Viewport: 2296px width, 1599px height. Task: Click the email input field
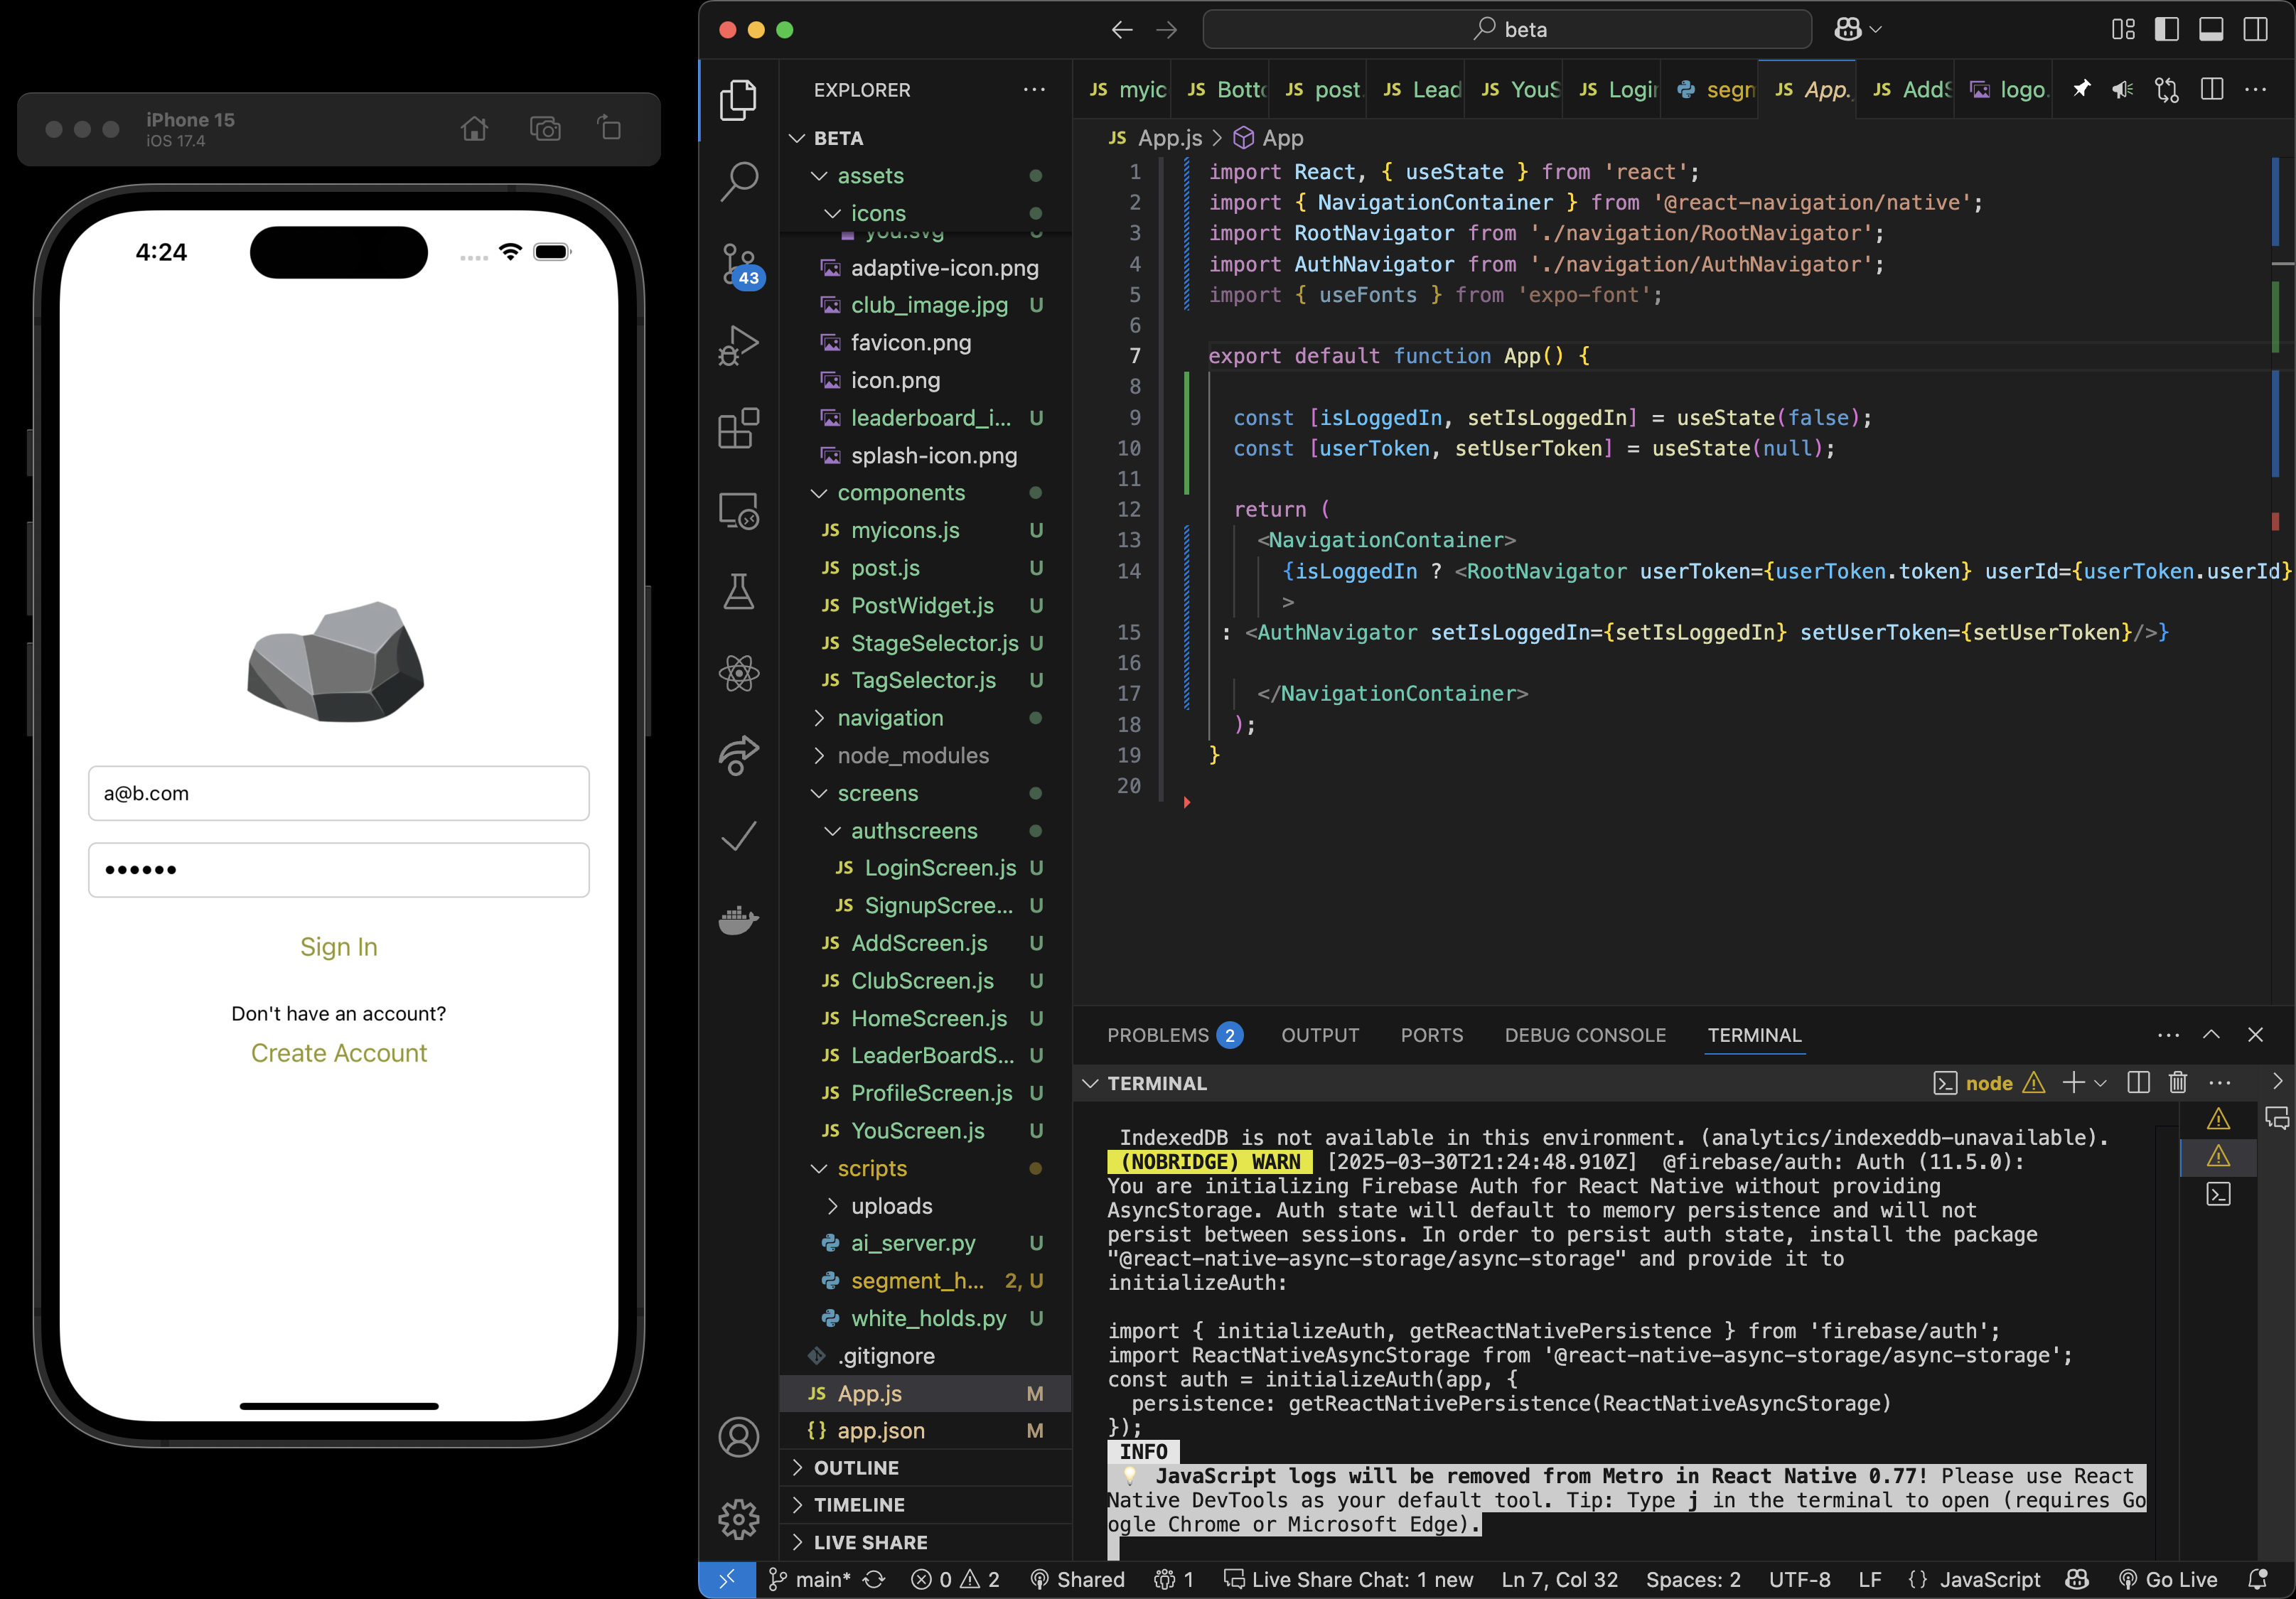coord(338,793)
